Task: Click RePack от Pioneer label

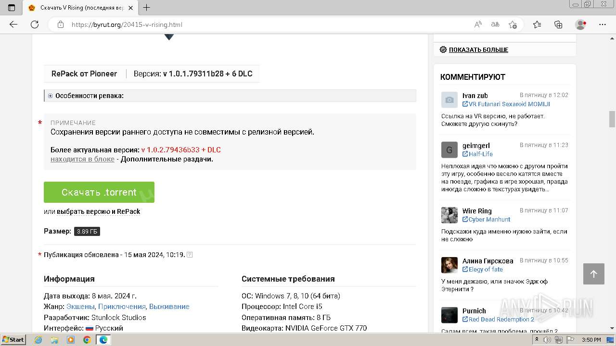Action: pyautogui.click(x=84, y=74)
